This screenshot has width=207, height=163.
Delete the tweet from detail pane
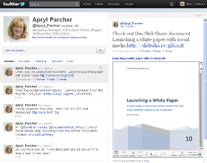[168, 51]
